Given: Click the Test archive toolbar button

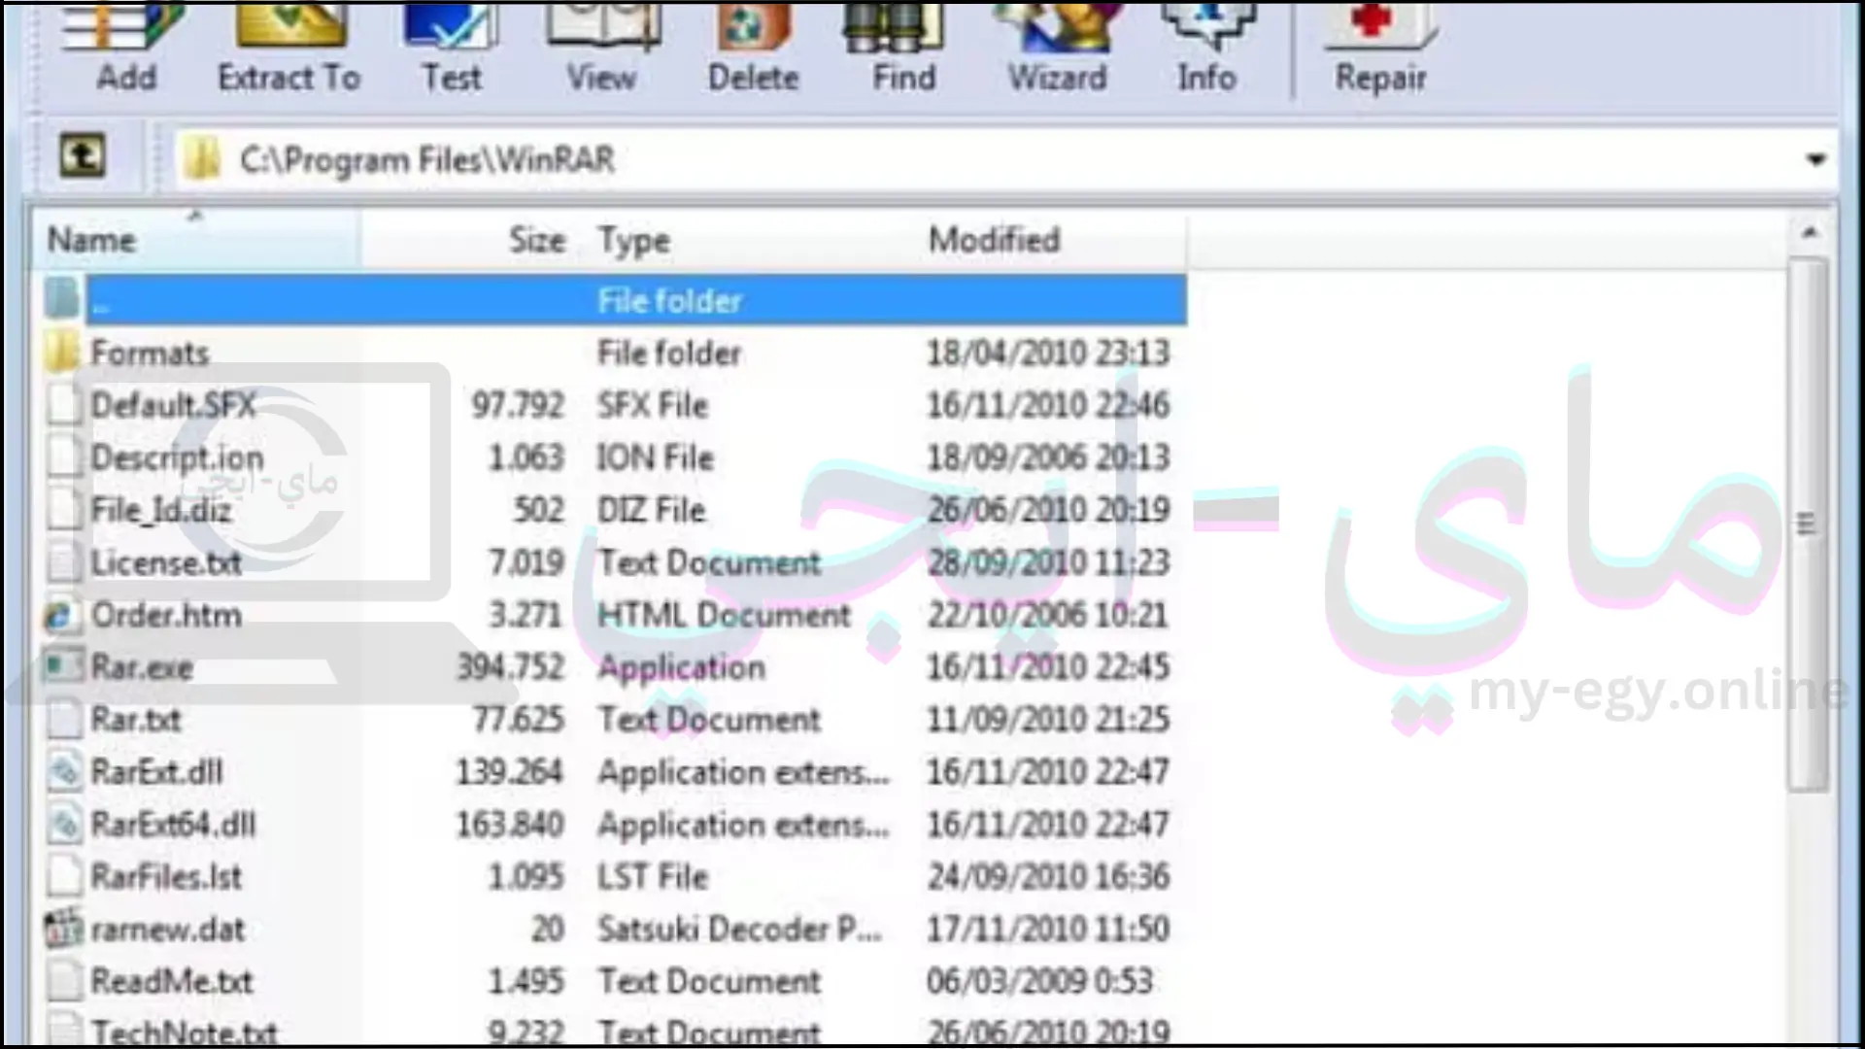Looking at the screenshot, I should click(x=451, y=49).
